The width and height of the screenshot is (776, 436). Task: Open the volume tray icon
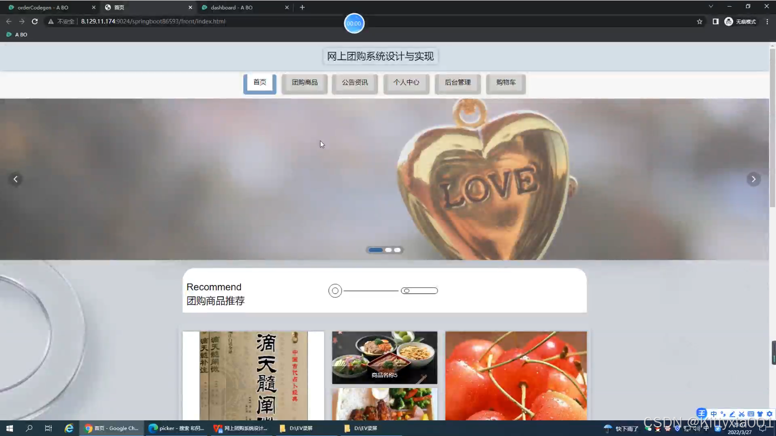click(697, 428)
